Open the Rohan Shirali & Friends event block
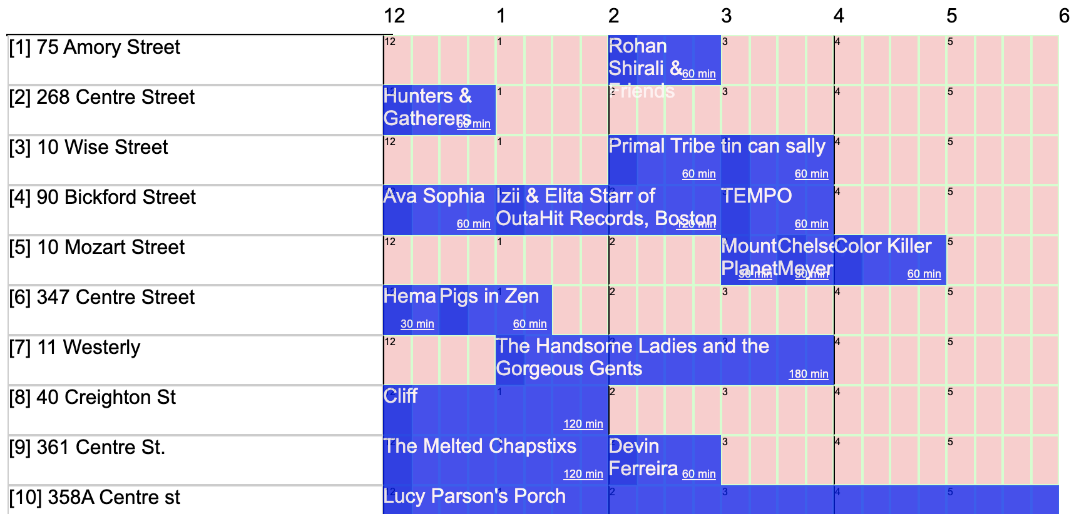 [x=665, y=60]
